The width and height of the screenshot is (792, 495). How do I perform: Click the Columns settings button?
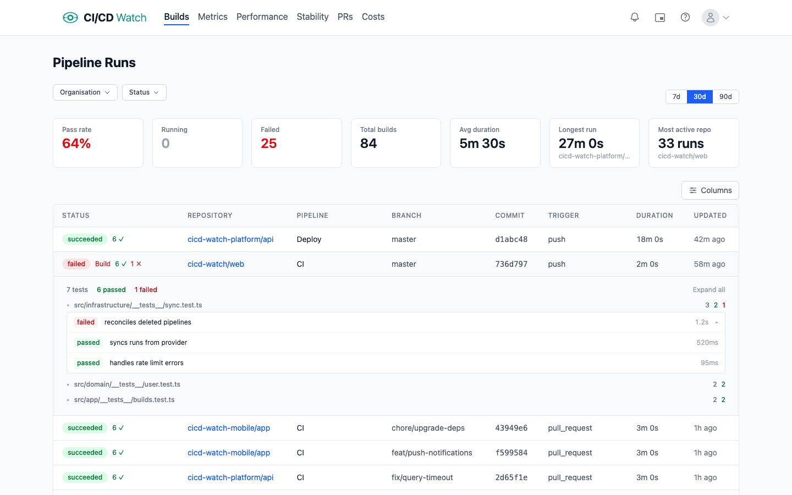[x=710, y=190]
